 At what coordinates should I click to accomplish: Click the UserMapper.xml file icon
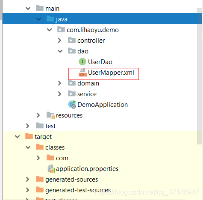[x=82, y=73]
